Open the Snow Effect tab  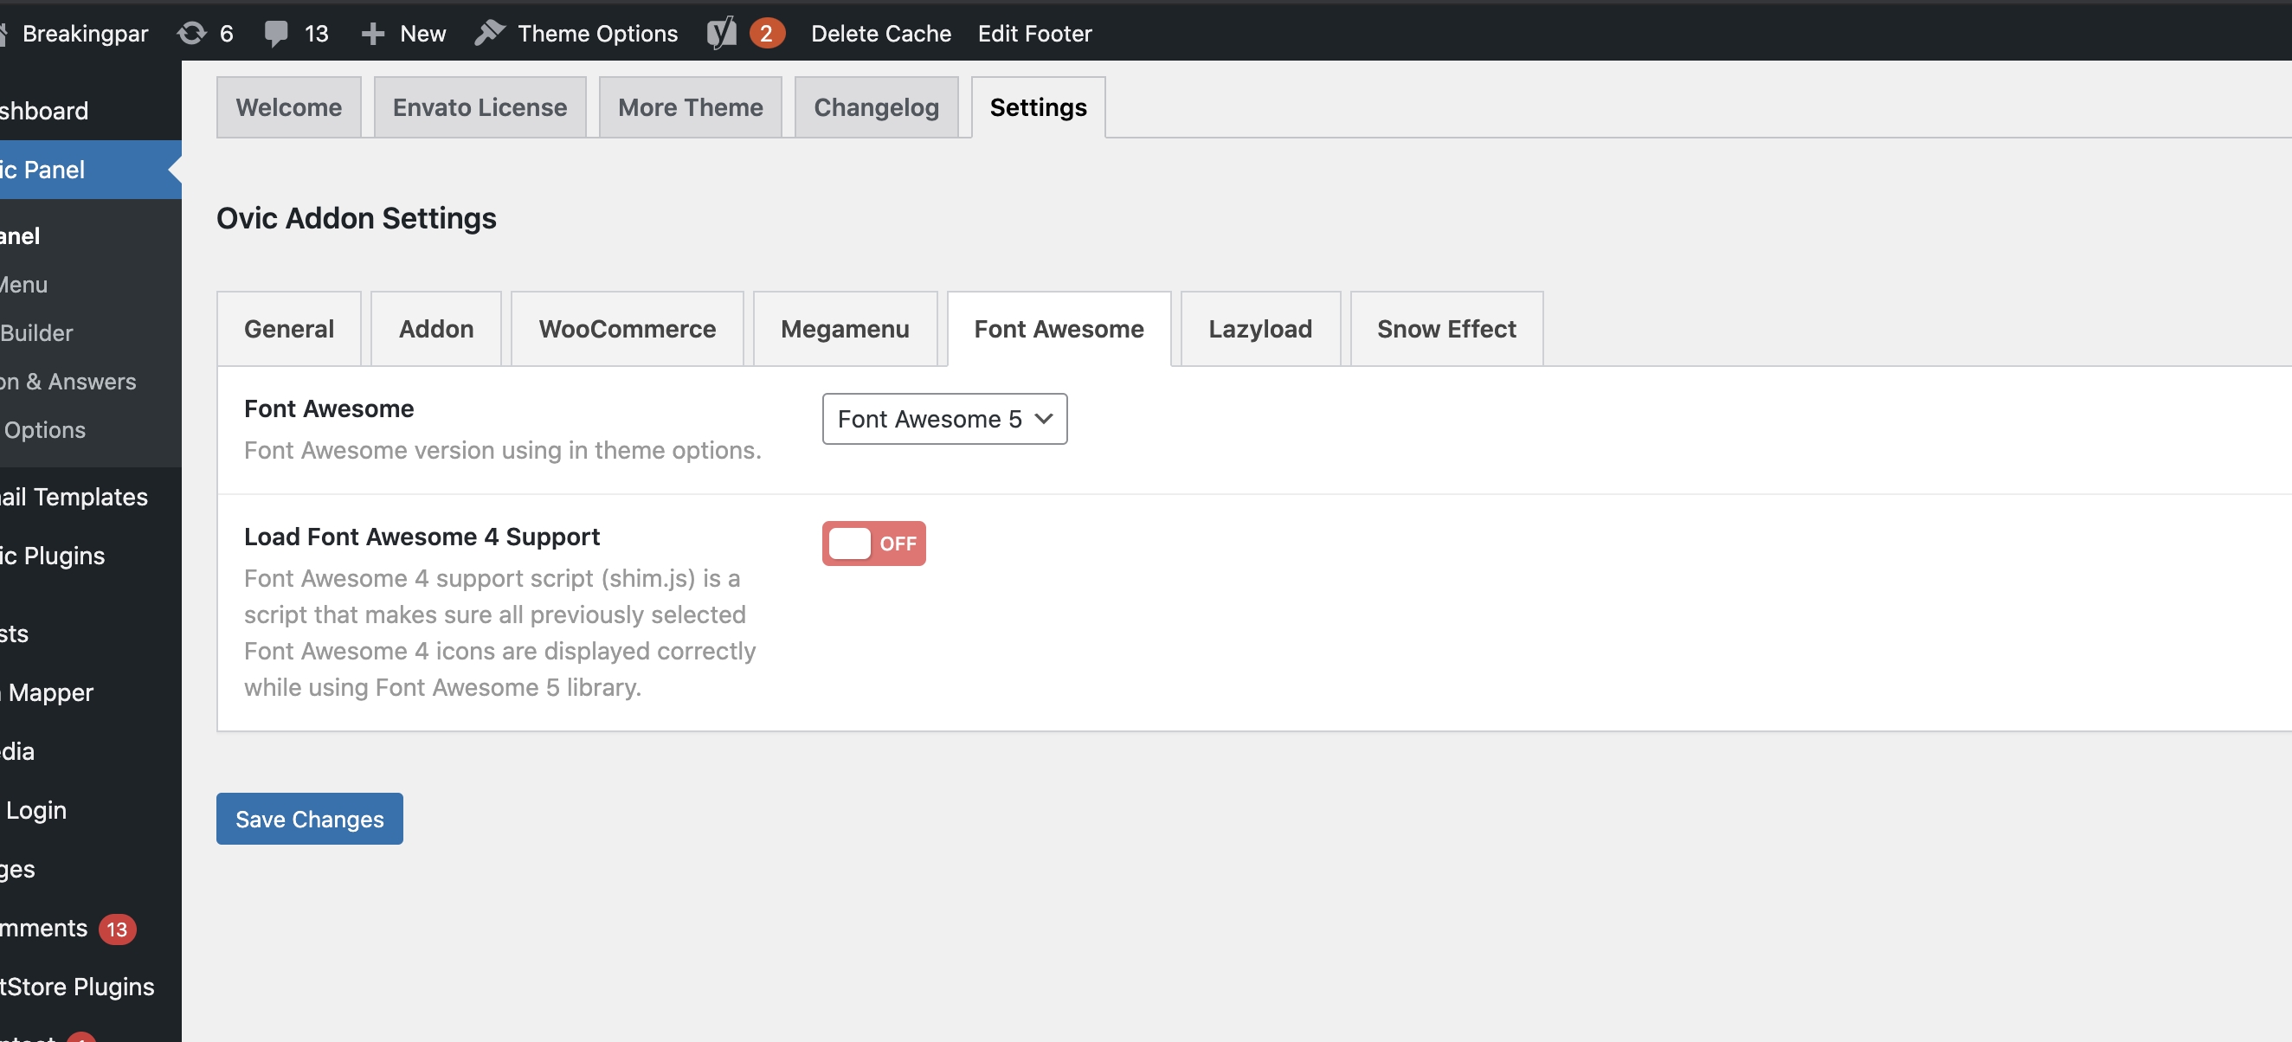[x=1446, y=328]
